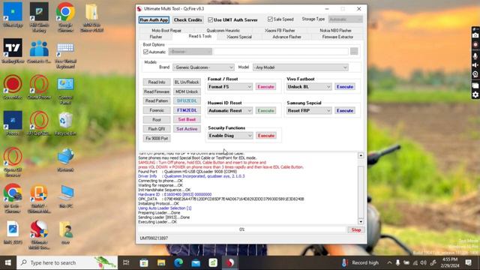Image resolution: width=480 pixels, height=270 pixels.
Task: Open the Recycle Bin desktop icon
Action: pyautogui.click(x=65, y=123)
